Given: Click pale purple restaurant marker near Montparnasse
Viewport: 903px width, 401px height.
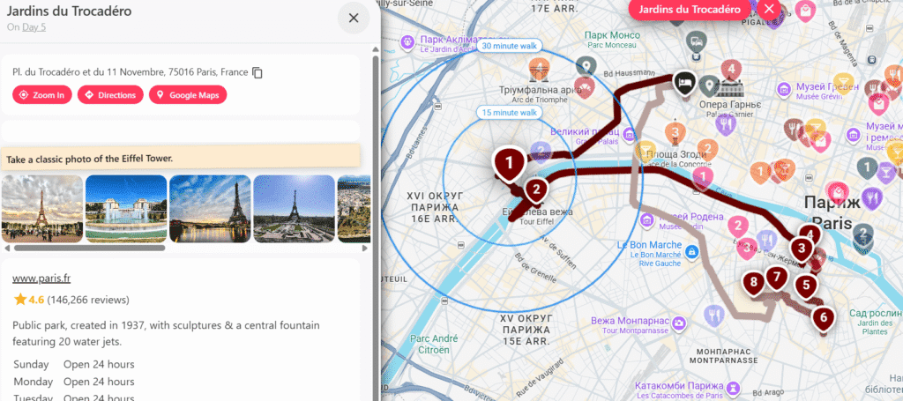Looking at the screenshot, I should tap(714, 315).
